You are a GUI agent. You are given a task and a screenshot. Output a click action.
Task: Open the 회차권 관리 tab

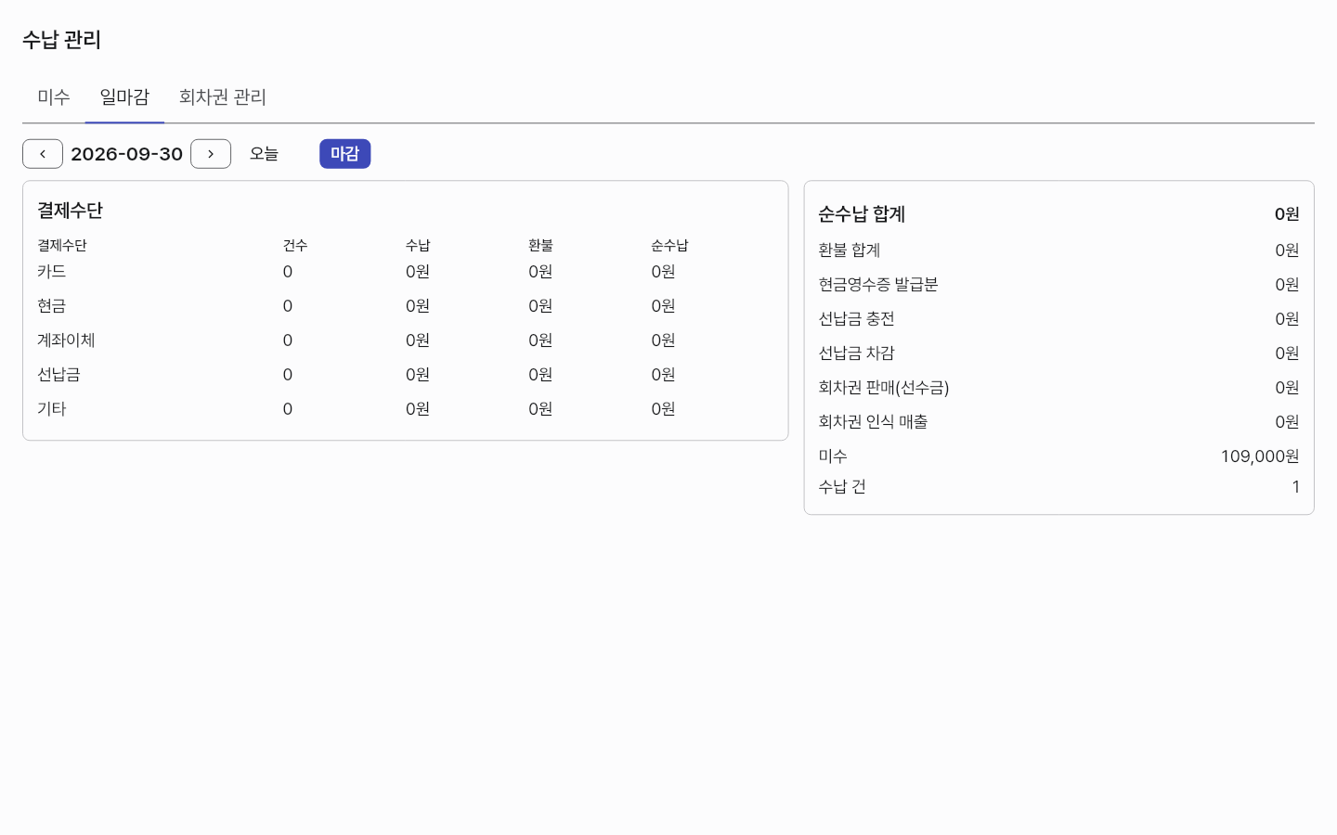click(223, 97)
